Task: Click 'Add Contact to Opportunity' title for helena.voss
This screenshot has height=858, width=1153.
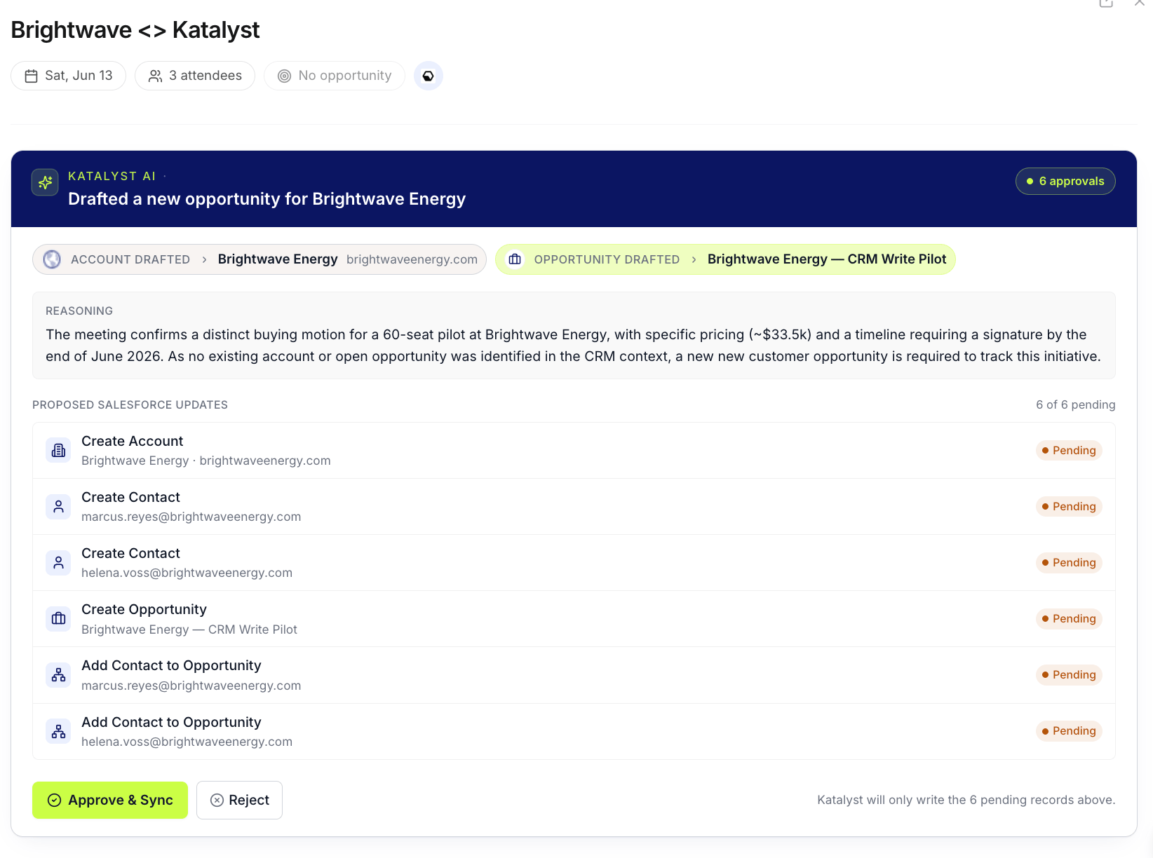Action: 171,722
